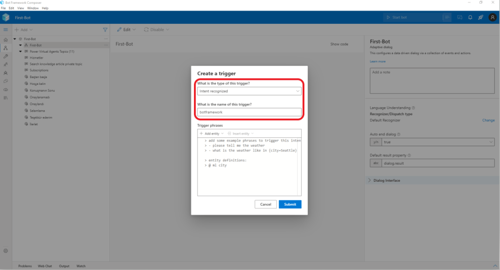Click the Learn more link

click(377, 61)
